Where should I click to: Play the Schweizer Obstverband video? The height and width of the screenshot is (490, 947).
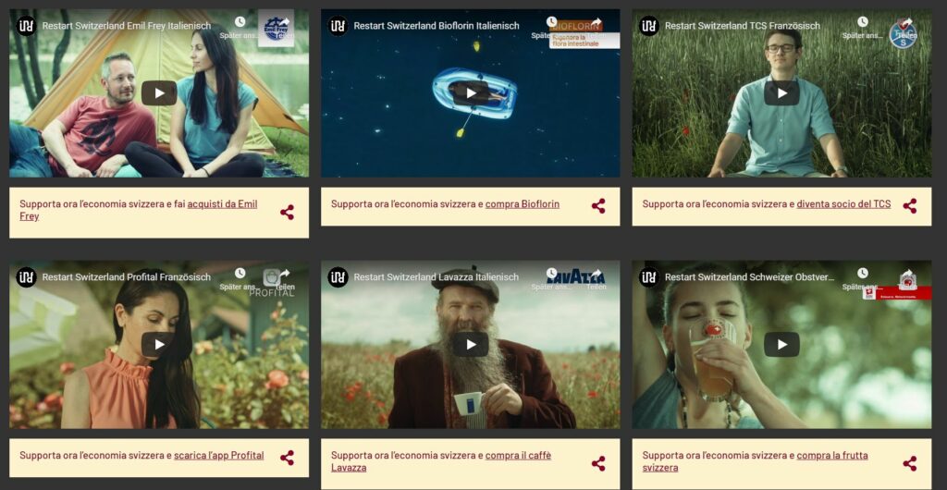[x=781, y=345]
